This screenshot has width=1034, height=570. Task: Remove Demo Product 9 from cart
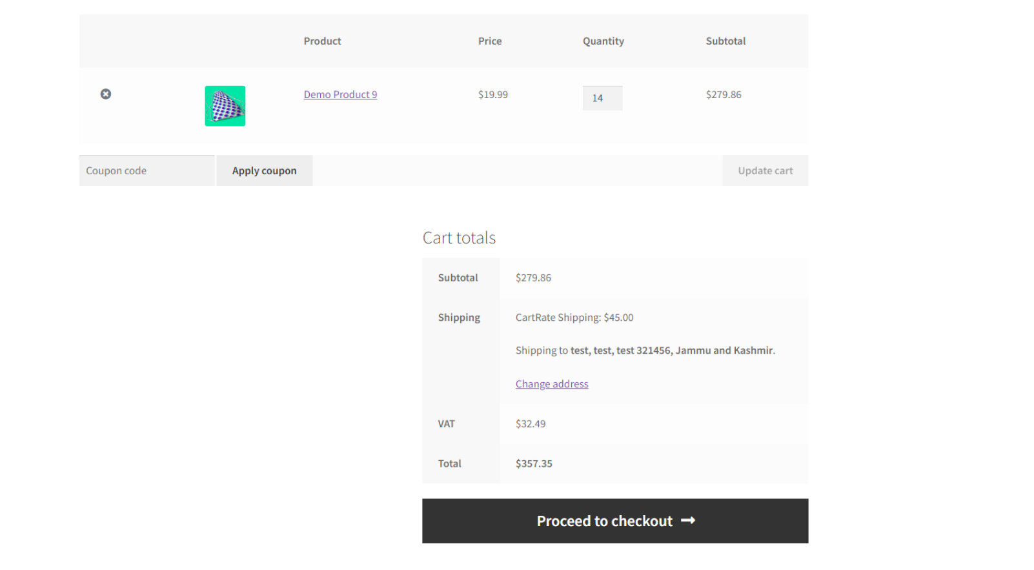point(106,94)
